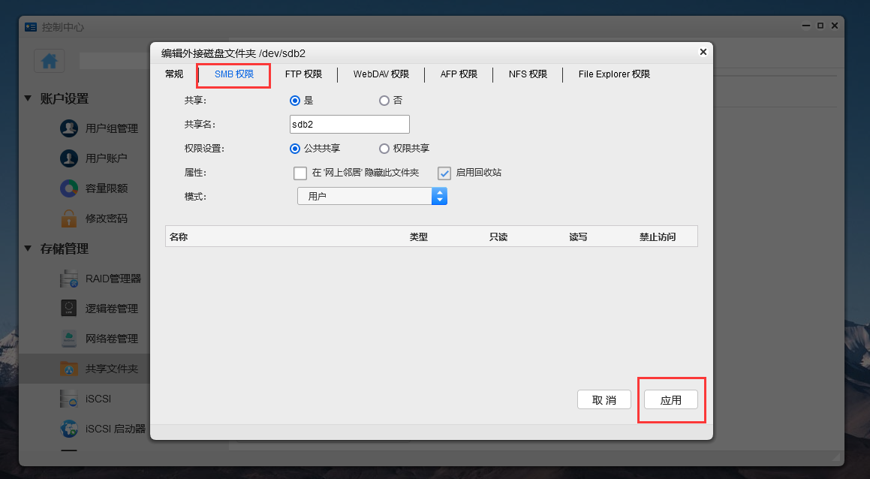Screen dimensions: 870x479
Task: Enable hiding folder in 网上邻居
Action: pyautogui.click(x=300, y=173)
